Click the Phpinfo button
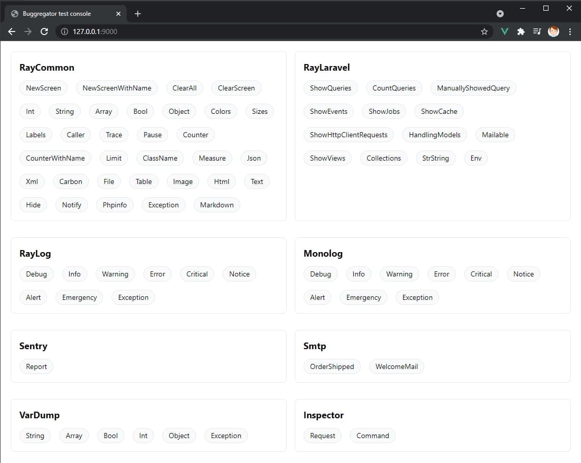This screenshot has height=463, width=581. 114,205
